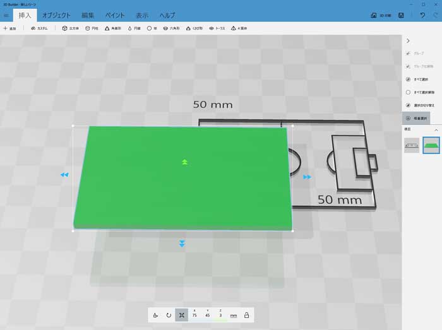The width and height of the screenshot is (442, 330).
Task: Select the green plate thumbnail
Action: point(431,145)
